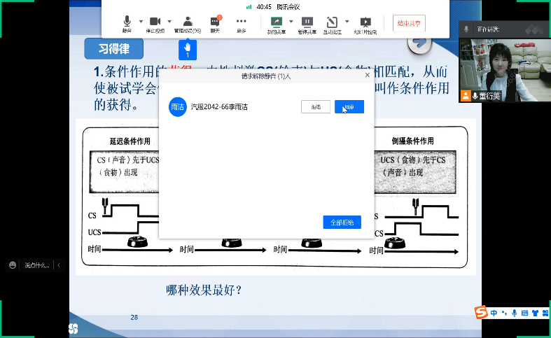The height and width of the screenshot is (338, 551).
Task: Mute microphone using the 静音 icon
Action: point(127,24)
